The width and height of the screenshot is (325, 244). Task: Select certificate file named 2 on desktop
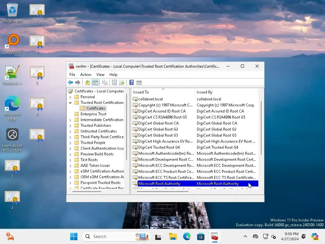click(12, 200)
